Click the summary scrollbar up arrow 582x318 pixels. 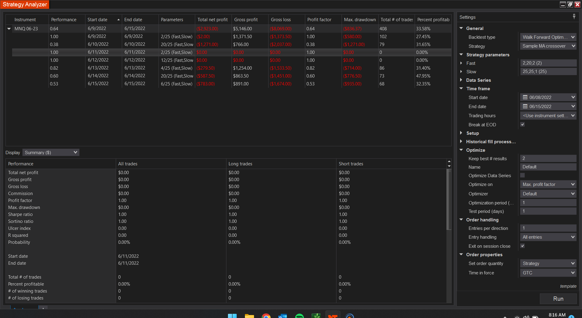point(449,161)
